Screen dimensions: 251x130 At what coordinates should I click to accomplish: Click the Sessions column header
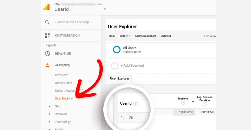[183, 98]
